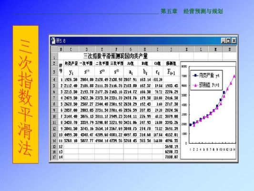Select the cell containing 2628.50

[71, 104]
